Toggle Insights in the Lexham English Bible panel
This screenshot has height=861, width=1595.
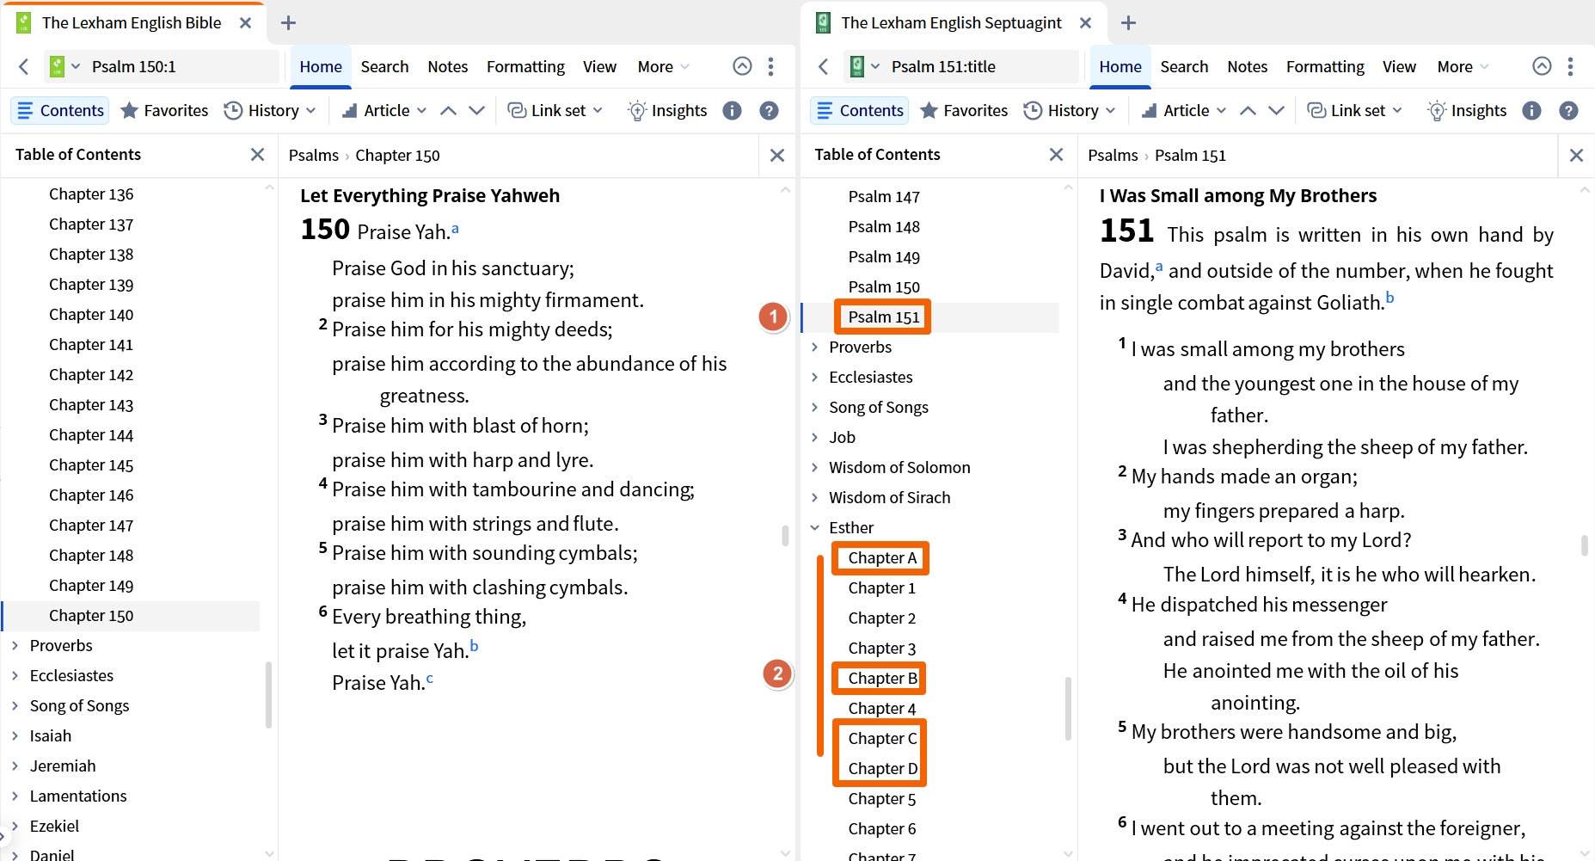667,110
